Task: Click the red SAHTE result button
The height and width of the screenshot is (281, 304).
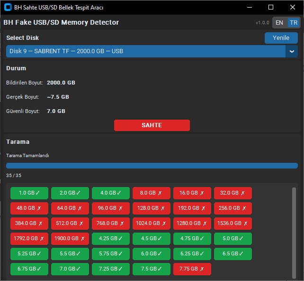Action: coord(152,125)
